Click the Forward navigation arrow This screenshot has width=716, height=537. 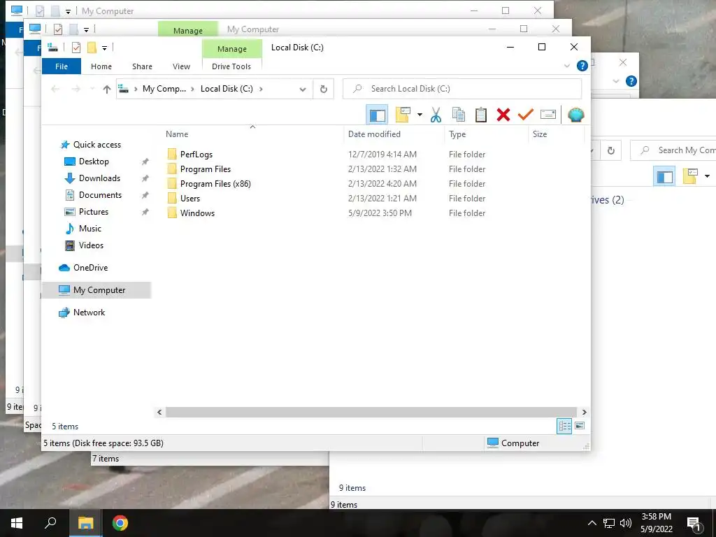click(76, 89)
